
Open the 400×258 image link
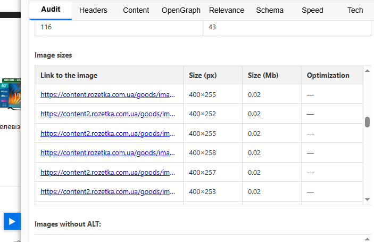(107, 152)
